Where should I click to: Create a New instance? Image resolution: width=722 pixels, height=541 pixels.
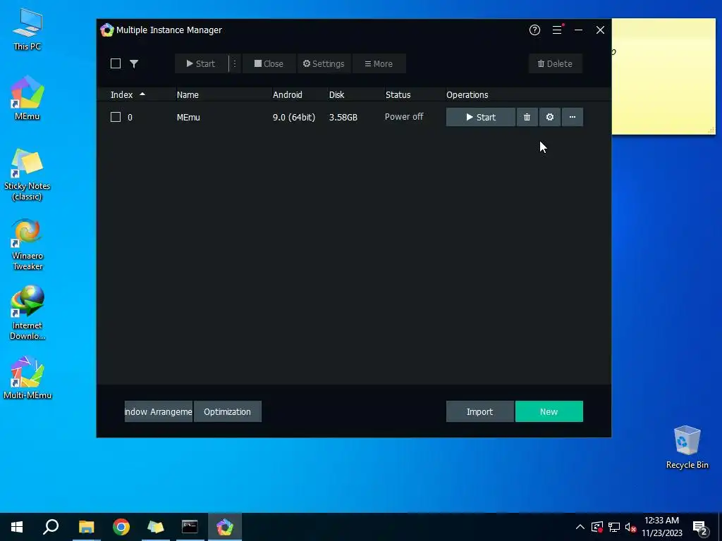point(549,411)
